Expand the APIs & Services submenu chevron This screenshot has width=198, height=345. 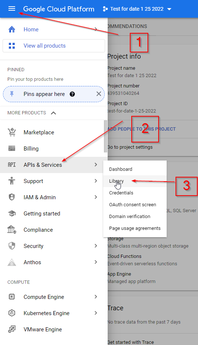point(96,165)
